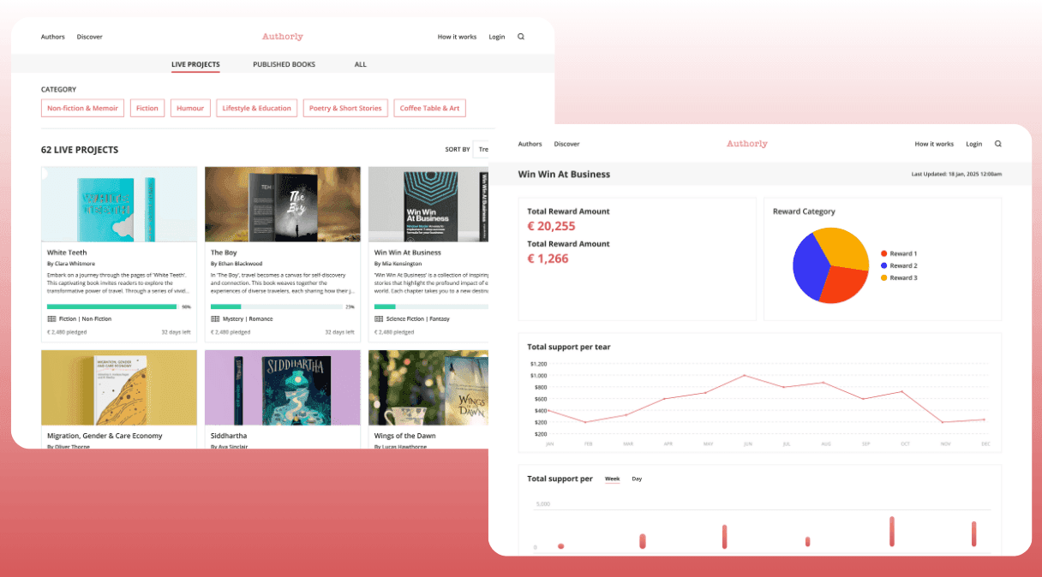
Task: Click the Authorly logo in the dashboard window
Action: click(747, 144)
